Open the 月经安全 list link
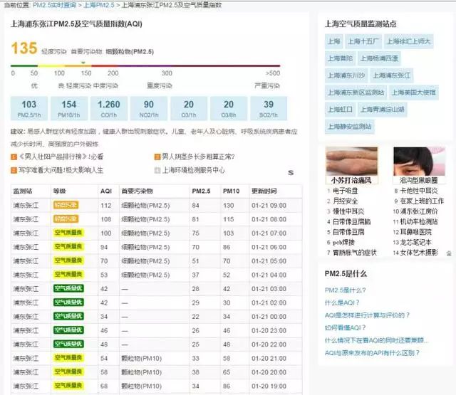 (345, 201)
